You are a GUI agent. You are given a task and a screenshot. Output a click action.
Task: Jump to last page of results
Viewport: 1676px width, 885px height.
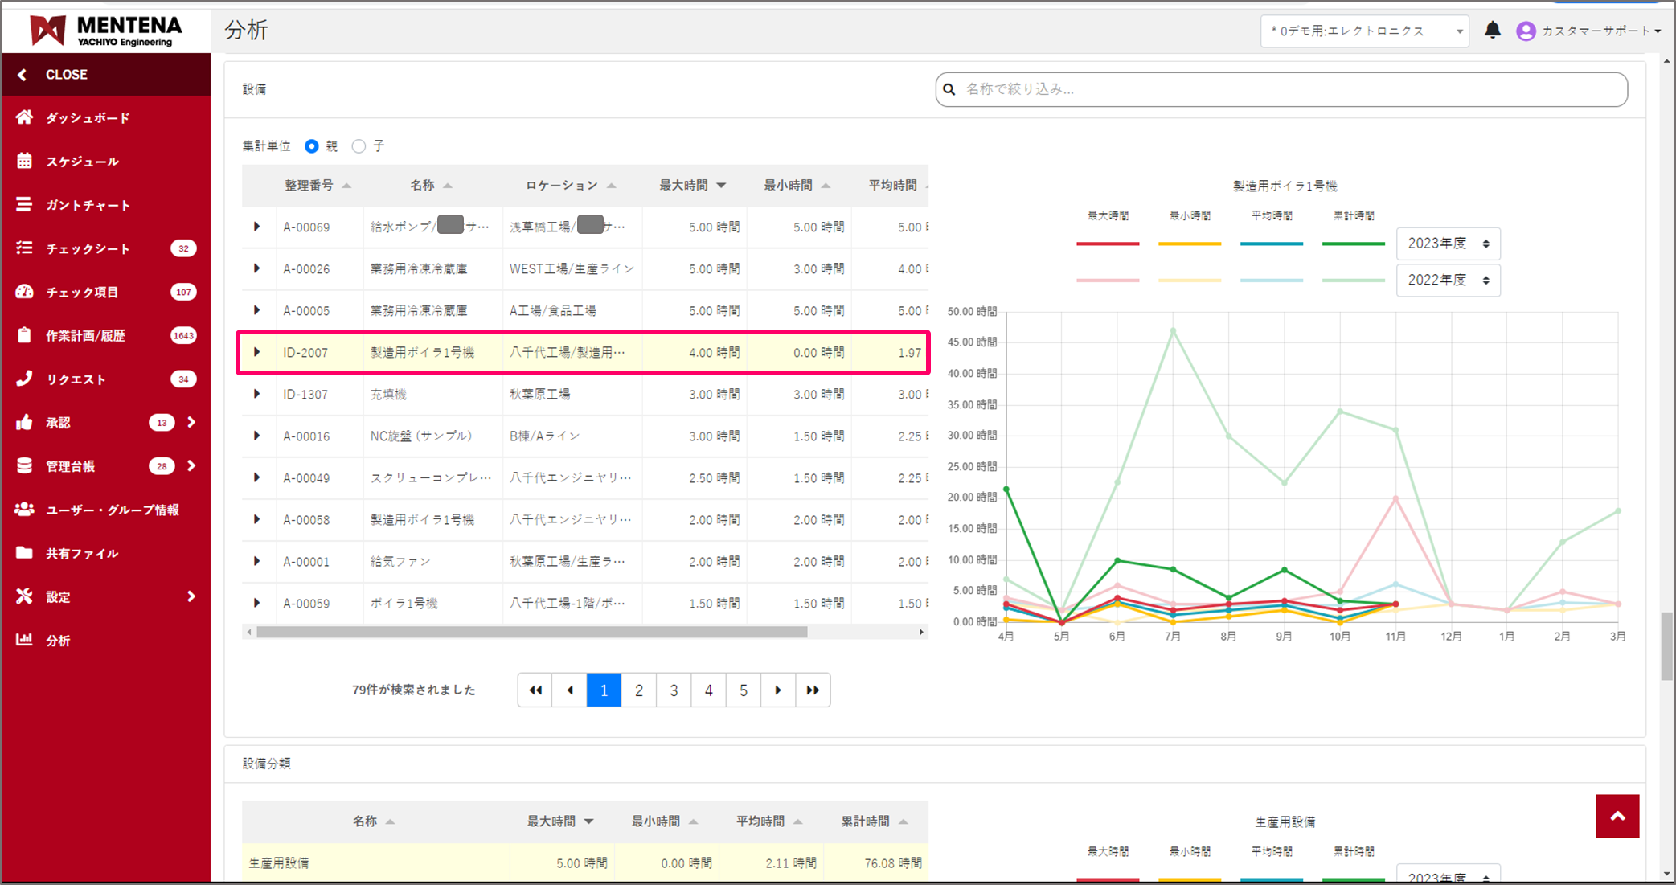[x=813, y=690]
